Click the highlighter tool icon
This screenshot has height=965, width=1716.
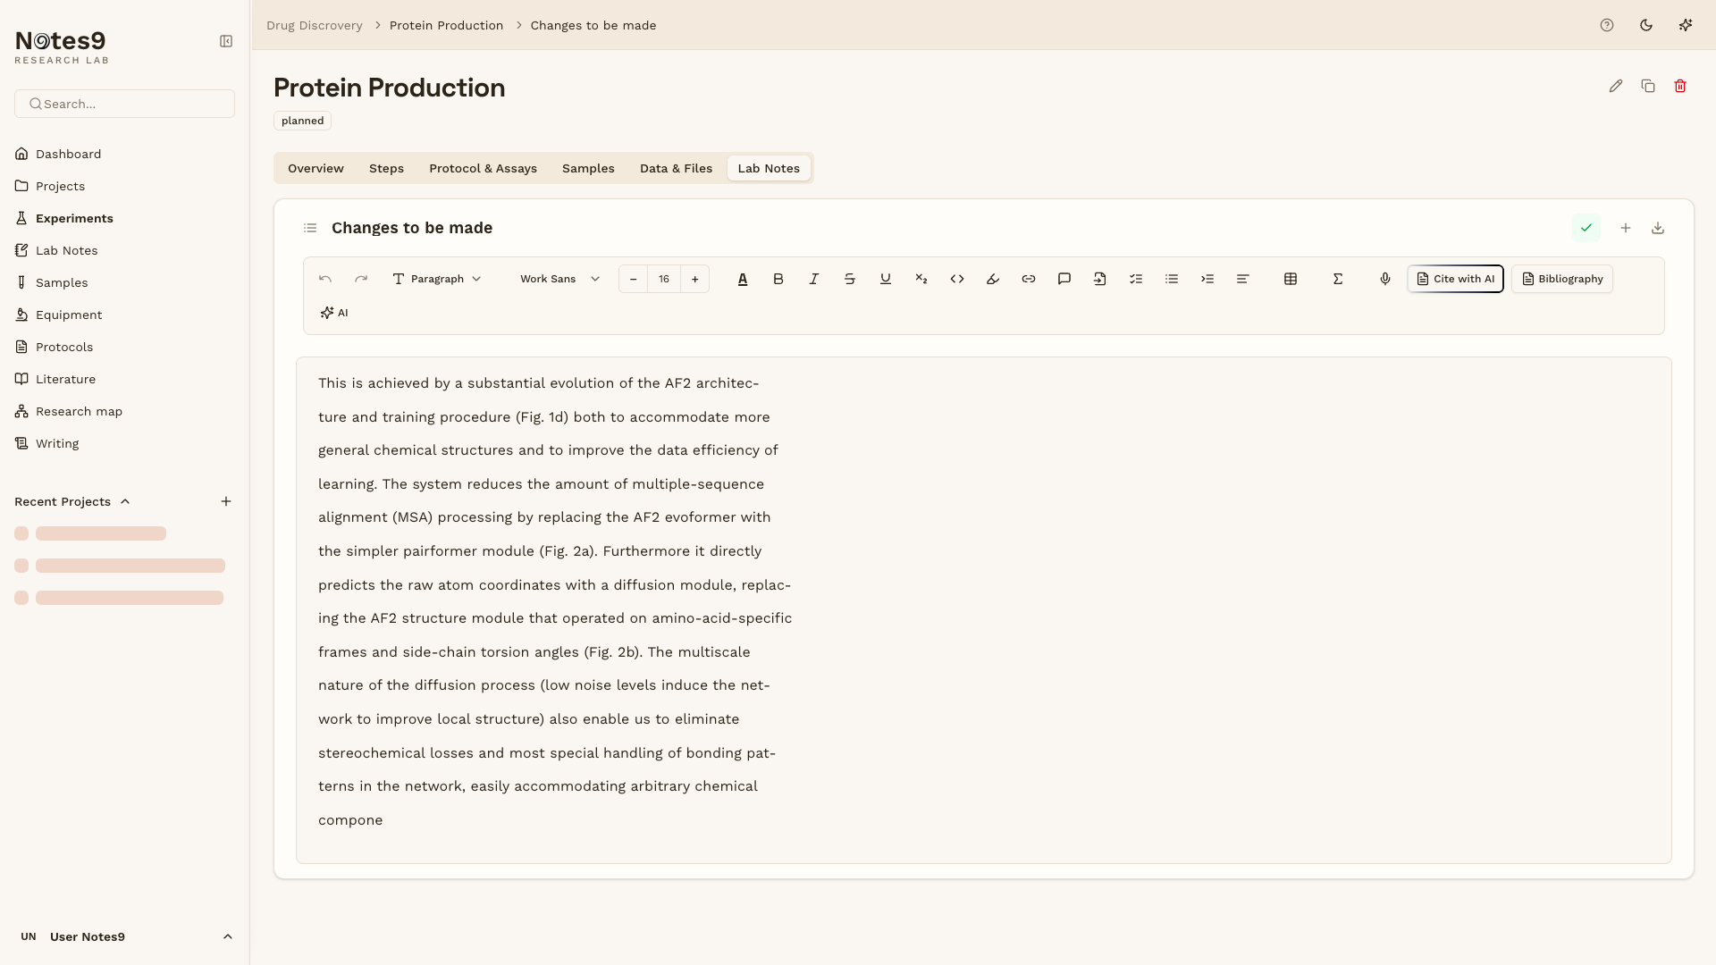click(992, 279)
